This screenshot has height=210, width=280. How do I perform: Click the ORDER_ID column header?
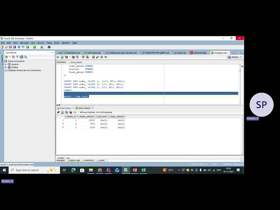point(71,117)
